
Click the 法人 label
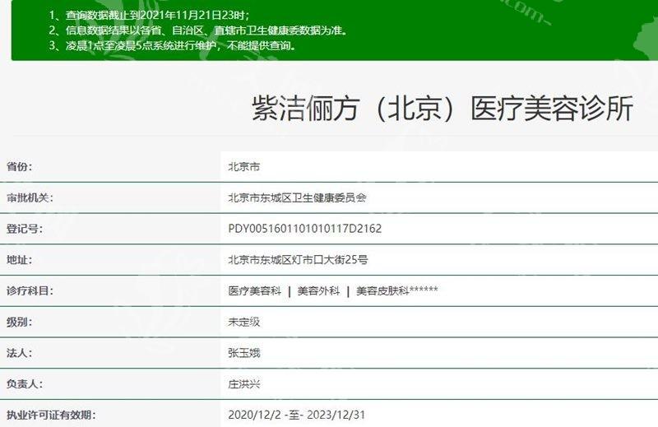pos(19,353)
